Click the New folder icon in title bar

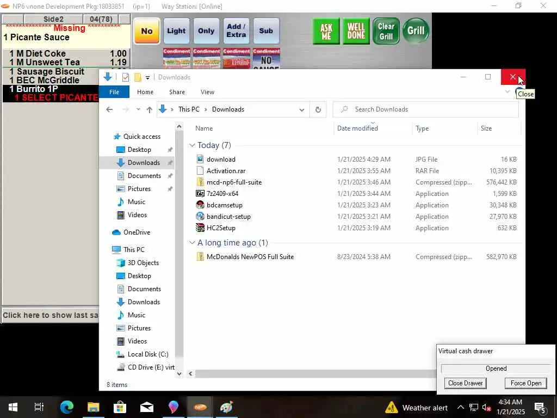pos(138,77)
